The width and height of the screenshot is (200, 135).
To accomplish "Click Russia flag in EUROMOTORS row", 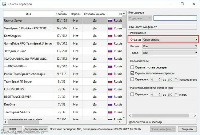I will point(110,89).
